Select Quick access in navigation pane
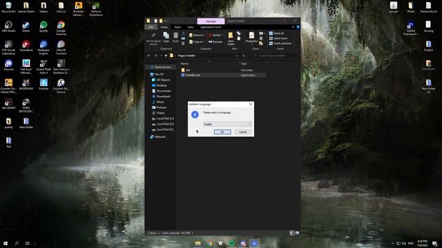Viewport: 442px width, 248px height. 161,68
